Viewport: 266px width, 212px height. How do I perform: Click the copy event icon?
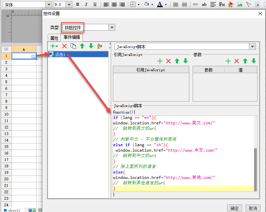tap(73, 46)
